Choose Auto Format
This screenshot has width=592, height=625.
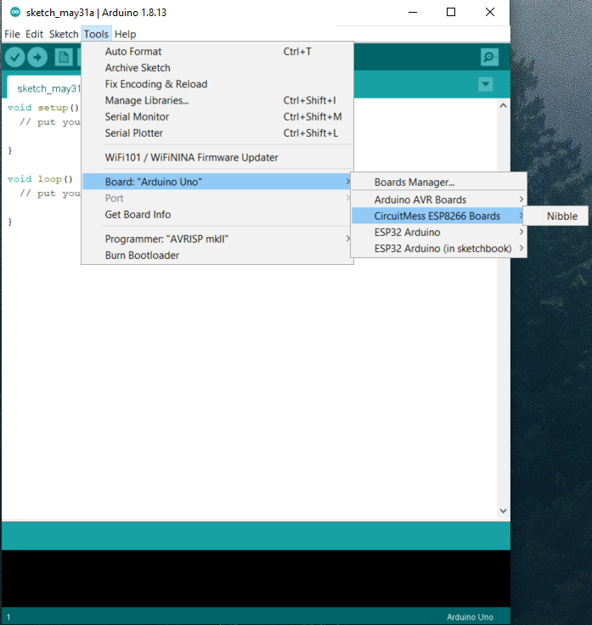[217, 52]
